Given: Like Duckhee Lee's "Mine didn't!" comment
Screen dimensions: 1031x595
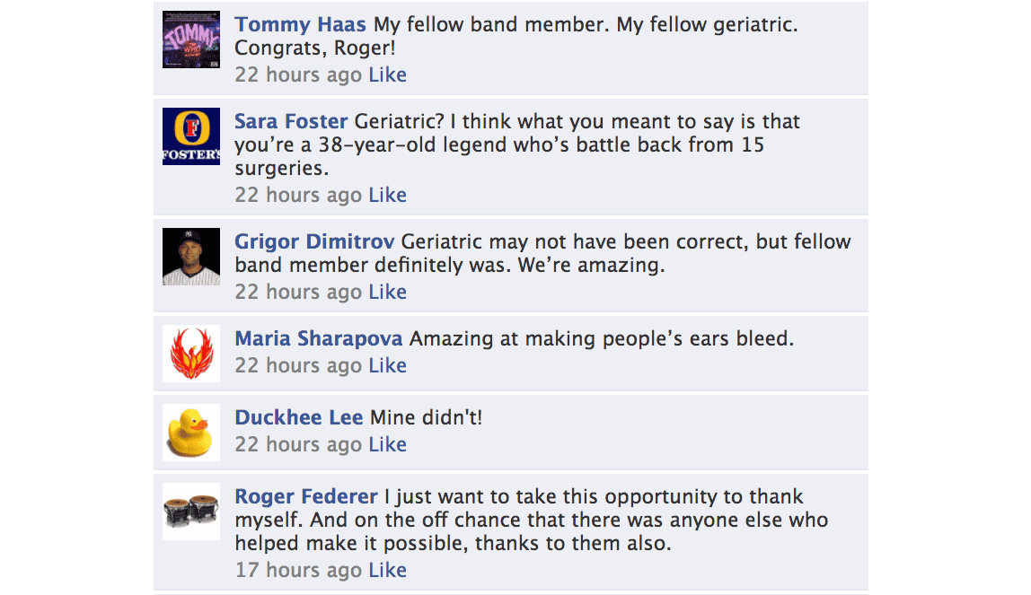Looking at the screenshot, I should click(387, 444).
